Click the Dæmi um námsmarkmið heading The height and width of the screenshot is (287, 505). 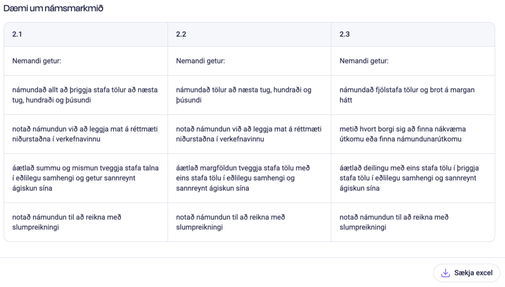click(53, 8)
